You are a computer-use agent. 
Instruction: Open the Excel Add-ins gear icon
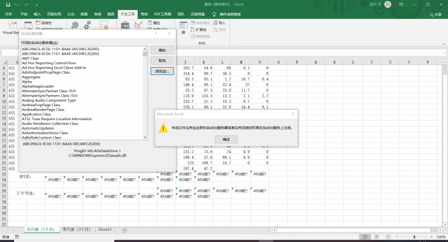[88, 25]
